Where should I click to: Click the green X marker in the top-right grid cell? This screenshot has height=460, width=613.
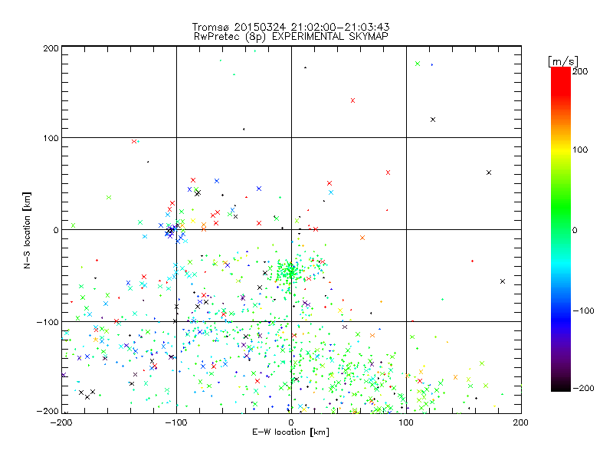418,64
